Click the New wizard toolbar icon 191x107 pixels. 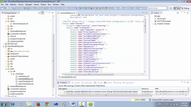(2, 8)
